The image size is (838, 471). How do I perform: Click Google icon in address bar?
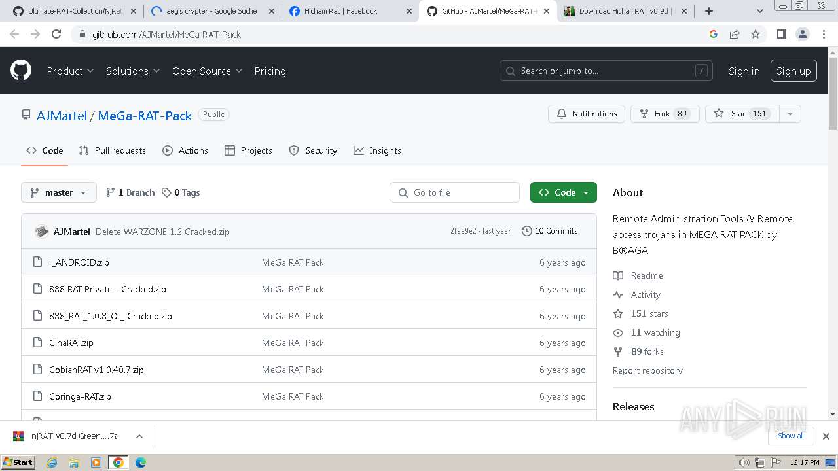[x=714, y=34]
